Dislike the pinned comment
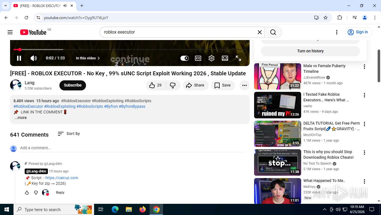The height and width of the screenshot is (215, 381). click(x=36, y=193)
